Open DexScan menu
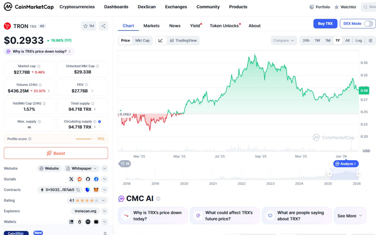Image resolution: width=376 pixels, height=235 pixels. tap(147, 7)
